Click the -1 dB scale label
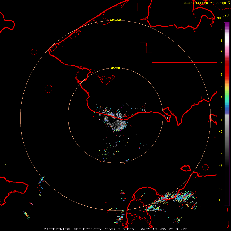 pos(220,120)
